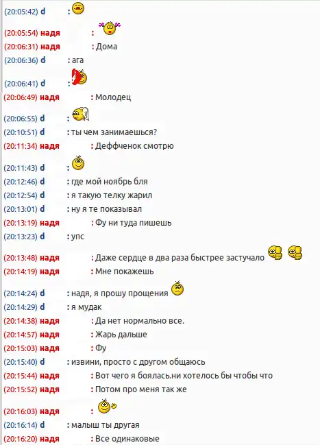Click the first thumbs-up emoticon after застучало
The image size is (320, 445).
[x=275, y=252]
